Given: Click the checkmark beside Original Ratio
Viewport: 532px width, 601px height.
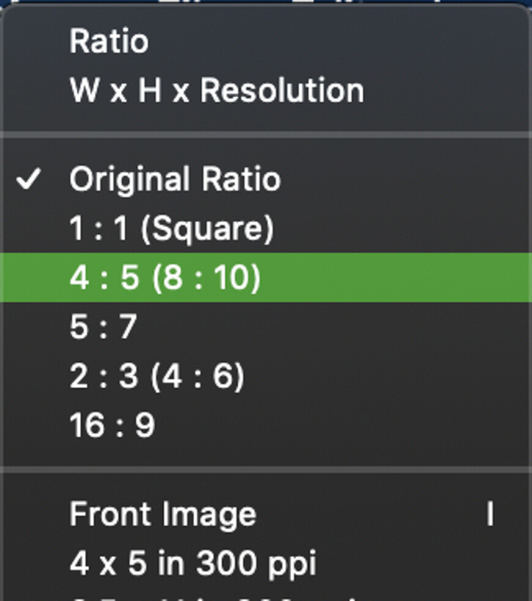Looking at the screenshot, I should click(x=29, y=180).
